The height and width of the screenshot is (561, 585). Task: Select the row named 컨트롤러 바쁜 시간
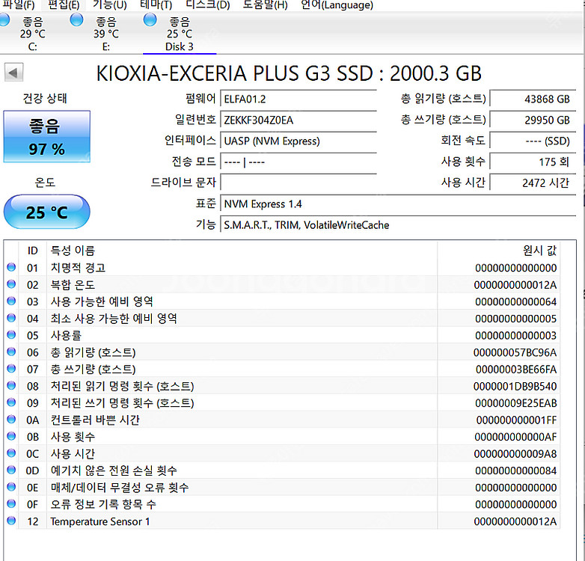(x=282, y=420)
